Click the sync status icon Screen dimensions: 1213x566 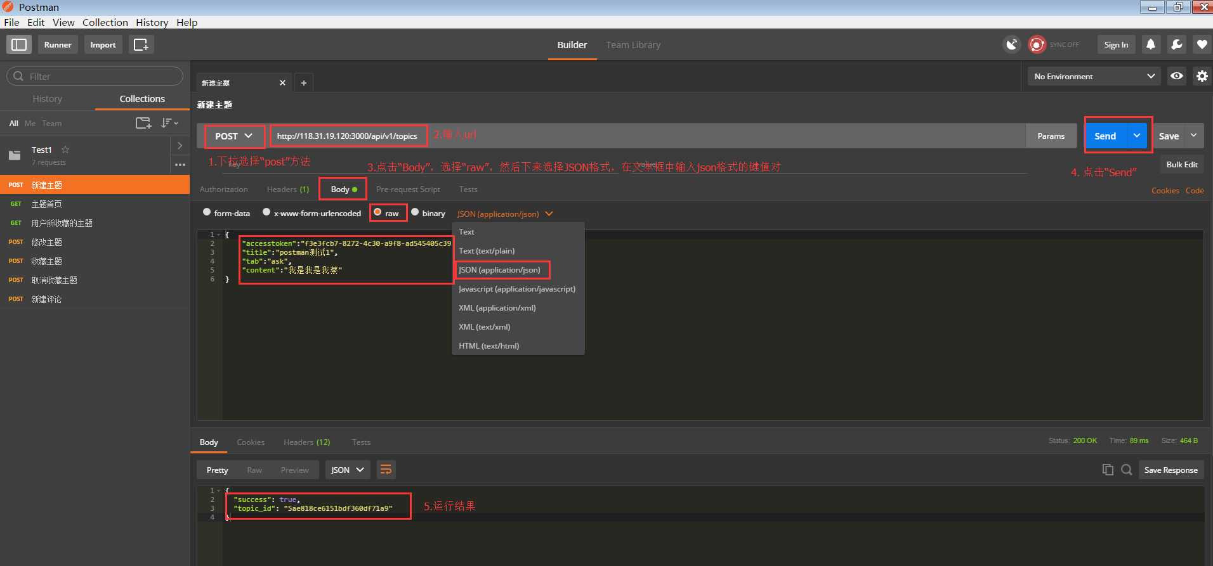point(1037,44)
